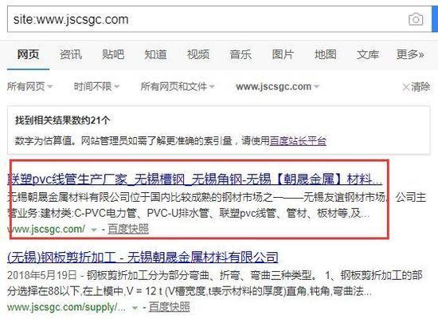
Task: Switch to the 视频 tab
Action: pos(198,54)
